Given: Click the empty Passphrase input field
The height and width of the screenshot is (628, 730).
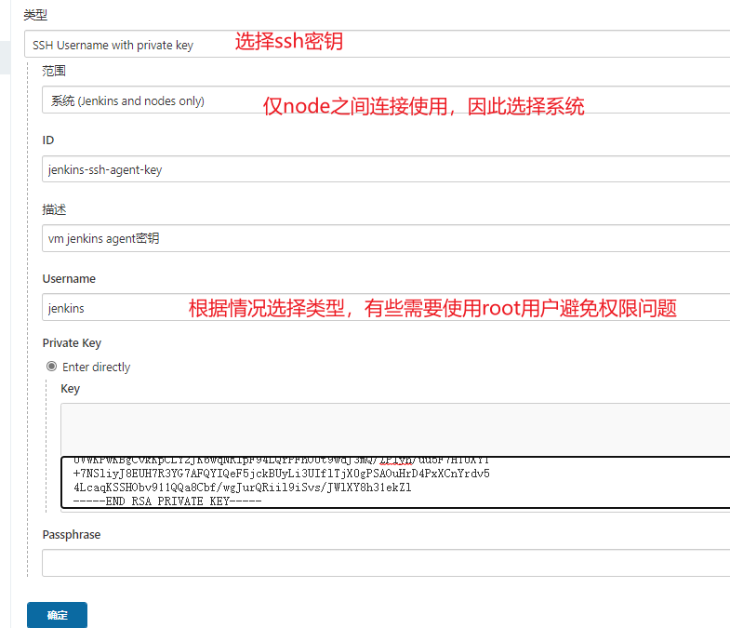Looking at the screenshot, I should (x=386, y=563).
